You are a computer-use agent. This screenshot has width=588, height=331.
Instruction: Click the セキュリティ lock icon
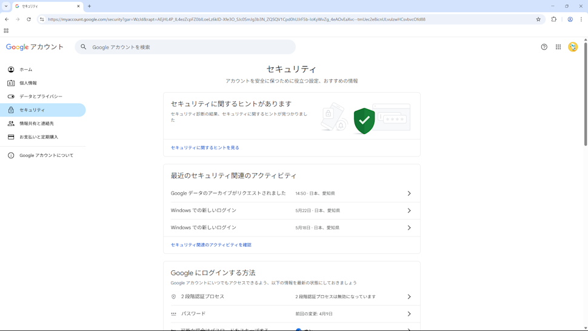pos(11,110)
